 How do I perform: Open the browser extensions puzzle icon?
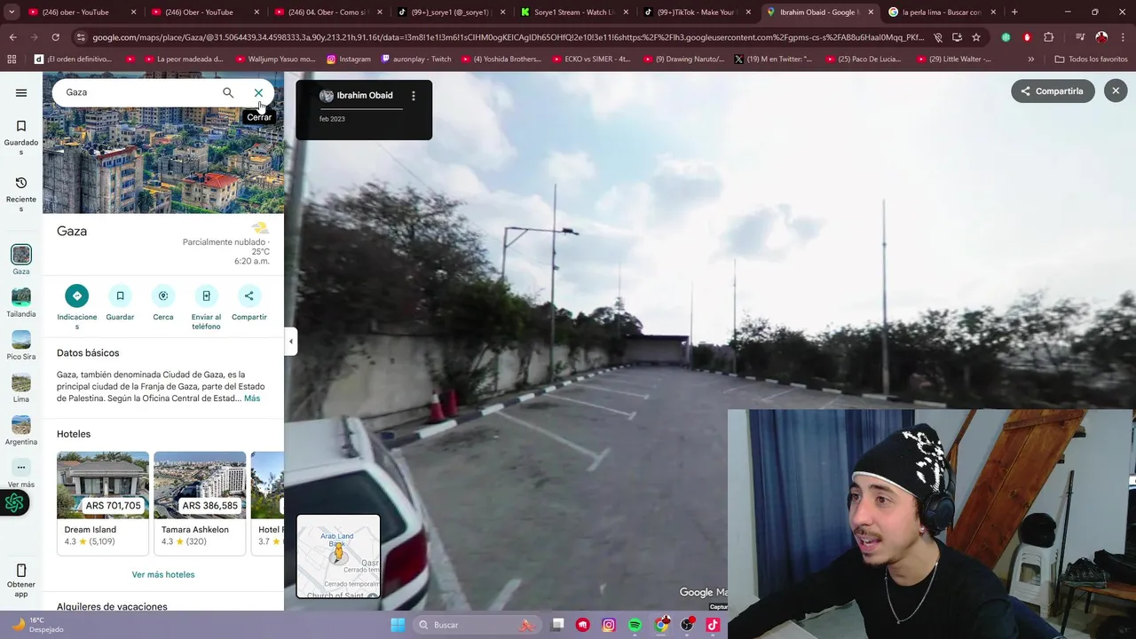1049,37
